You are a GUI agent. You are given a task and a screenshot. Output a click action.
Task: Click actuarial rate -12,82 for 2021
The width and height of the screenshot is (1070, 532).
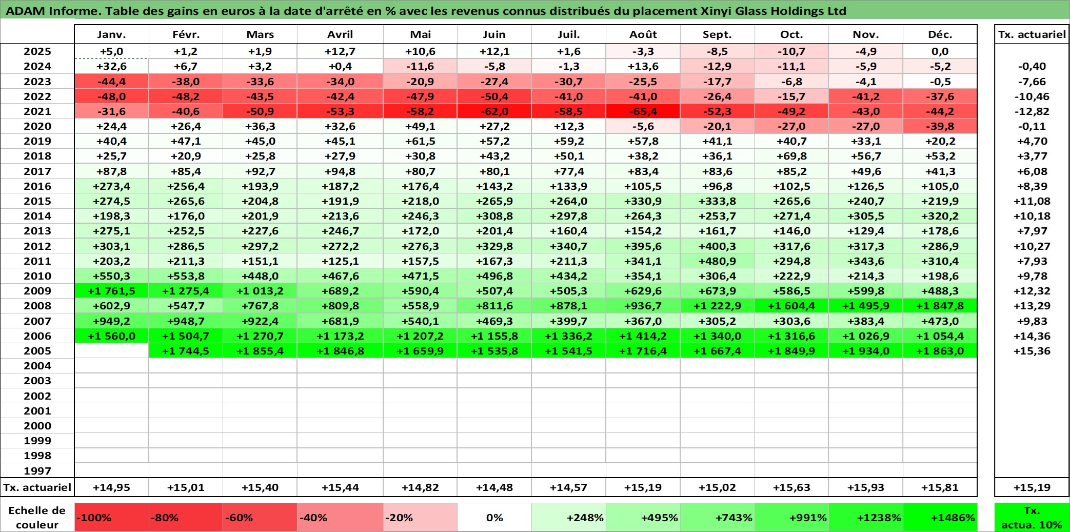1032,111
